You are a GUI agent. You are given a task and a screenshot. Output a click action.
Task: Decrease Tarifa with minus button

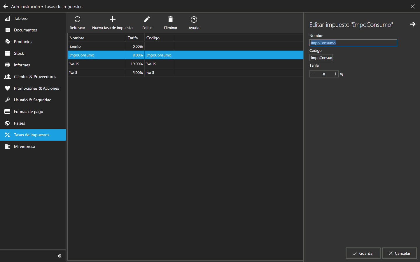coord(312,74)
